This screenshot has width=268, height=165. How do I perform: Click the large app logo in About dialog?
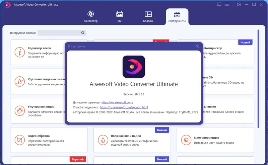[x=134, y=67]
